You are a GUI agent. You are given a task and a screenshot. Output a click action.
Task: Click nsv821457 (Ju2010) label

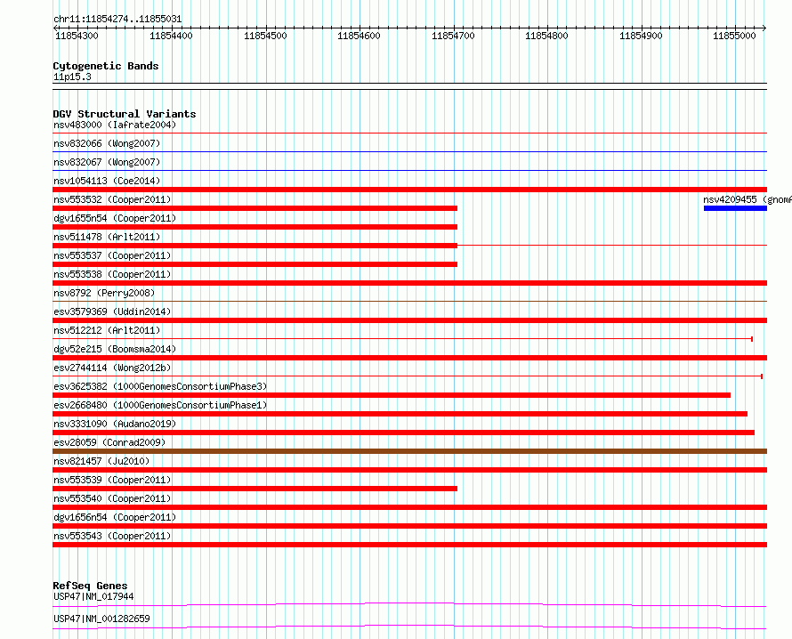click(101, 461)
